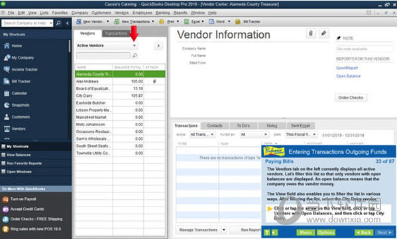Screen dimensions: 397x239
Task: Click the vendor list search input field
Action: coord(103,55)
